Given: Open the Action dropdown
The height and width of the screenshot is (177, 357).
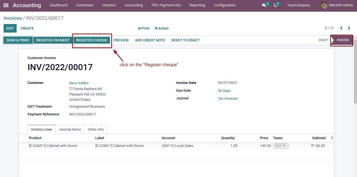Looking at the screenshot, I should [x=162, y=28].
